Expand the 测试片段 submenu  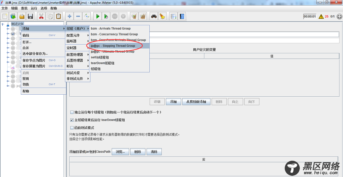[x=78, y=73]
